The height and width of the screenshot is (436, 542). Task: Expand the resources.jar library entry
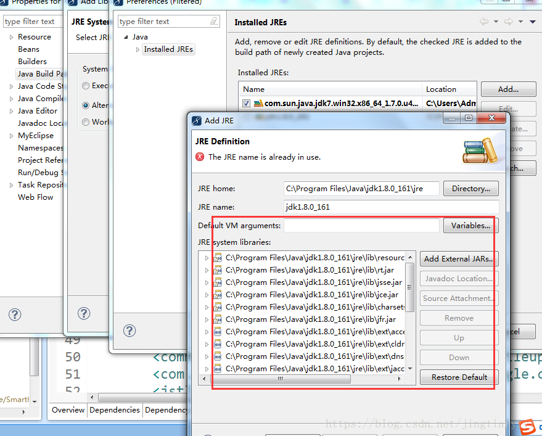[207, 258]
